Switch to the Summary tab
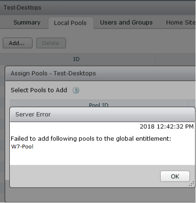 [x=27, y=22]
